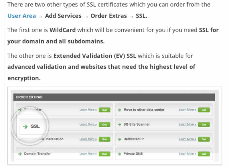
Task: Click Get button for SSL
Action: click(x=104, y=125)
